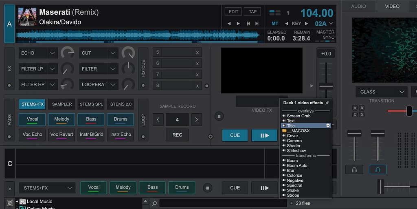Screen dimensions: 417x209
Task: Raise the KEY with right arrow
Action: point(306,24)
